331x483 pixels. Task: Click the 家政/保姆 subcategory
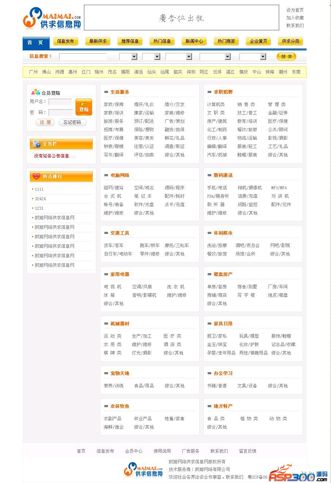(113, 104)
